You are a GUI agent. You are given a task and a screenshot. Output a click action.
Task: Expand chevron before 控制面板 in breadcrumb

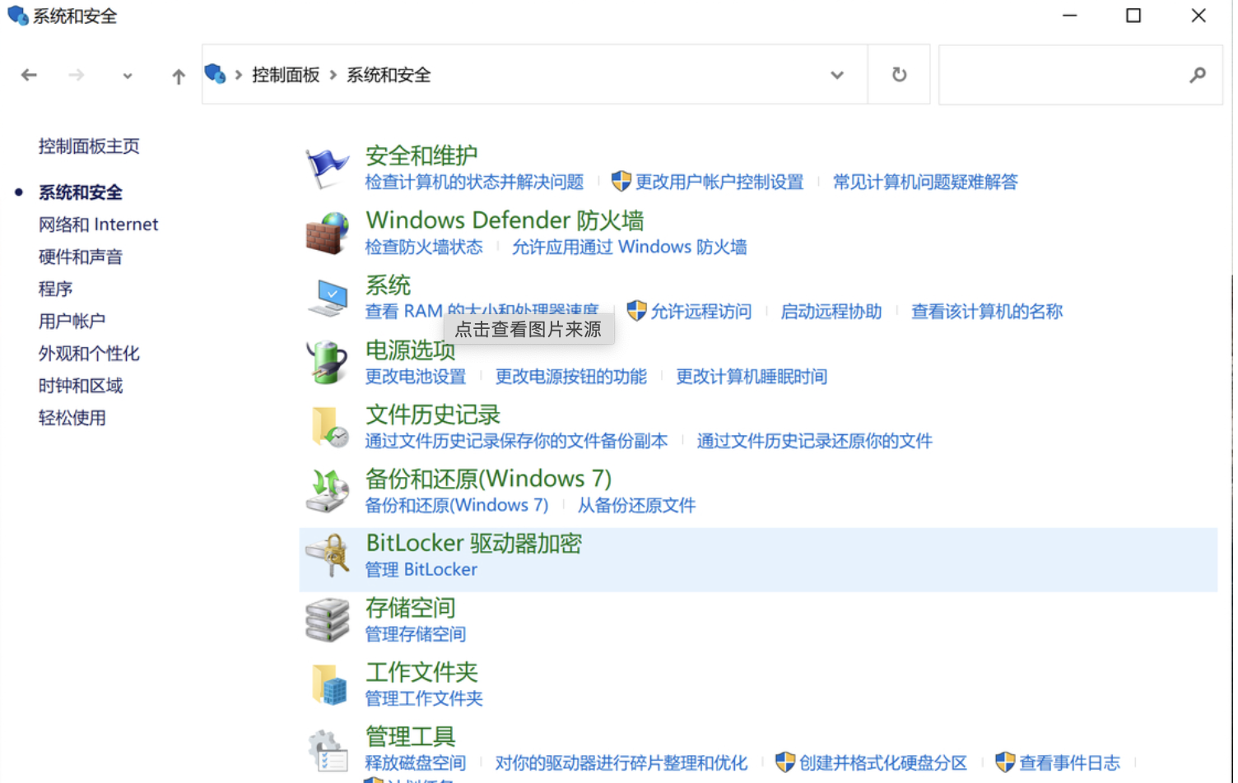point(239,75)
